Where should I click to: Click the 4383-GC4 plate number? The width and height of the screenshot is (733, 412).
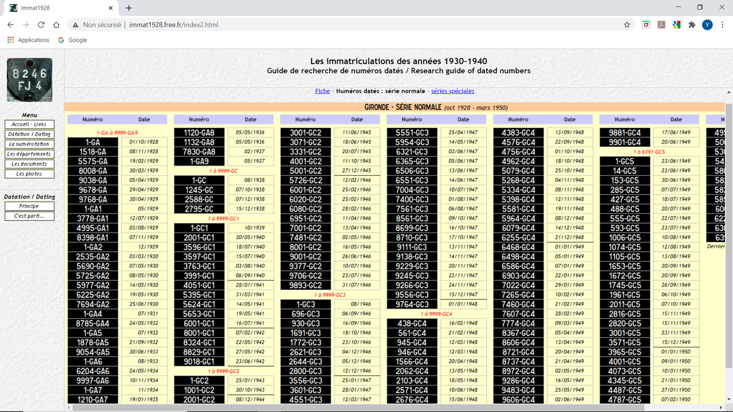point(519,133)
